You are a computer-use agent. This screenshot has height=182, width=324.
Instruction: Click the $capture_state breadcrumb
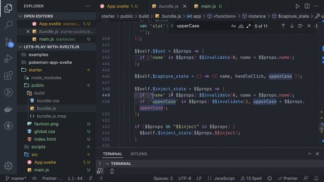point(293,16)
